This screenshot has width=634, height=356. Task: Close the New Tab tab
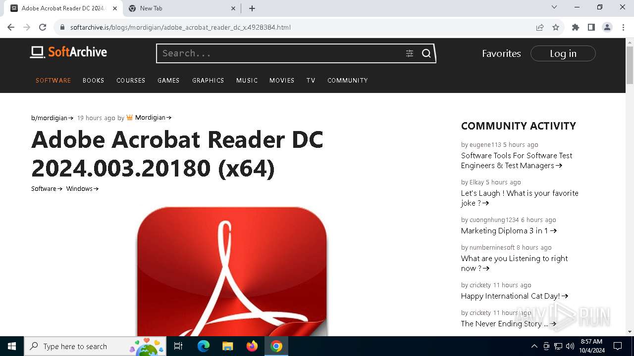point(234,8)
